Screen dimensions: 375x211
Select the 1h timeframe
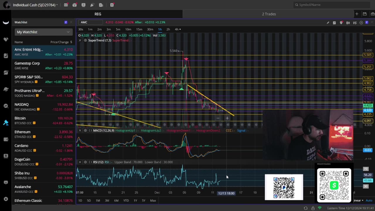coord(160,29)
